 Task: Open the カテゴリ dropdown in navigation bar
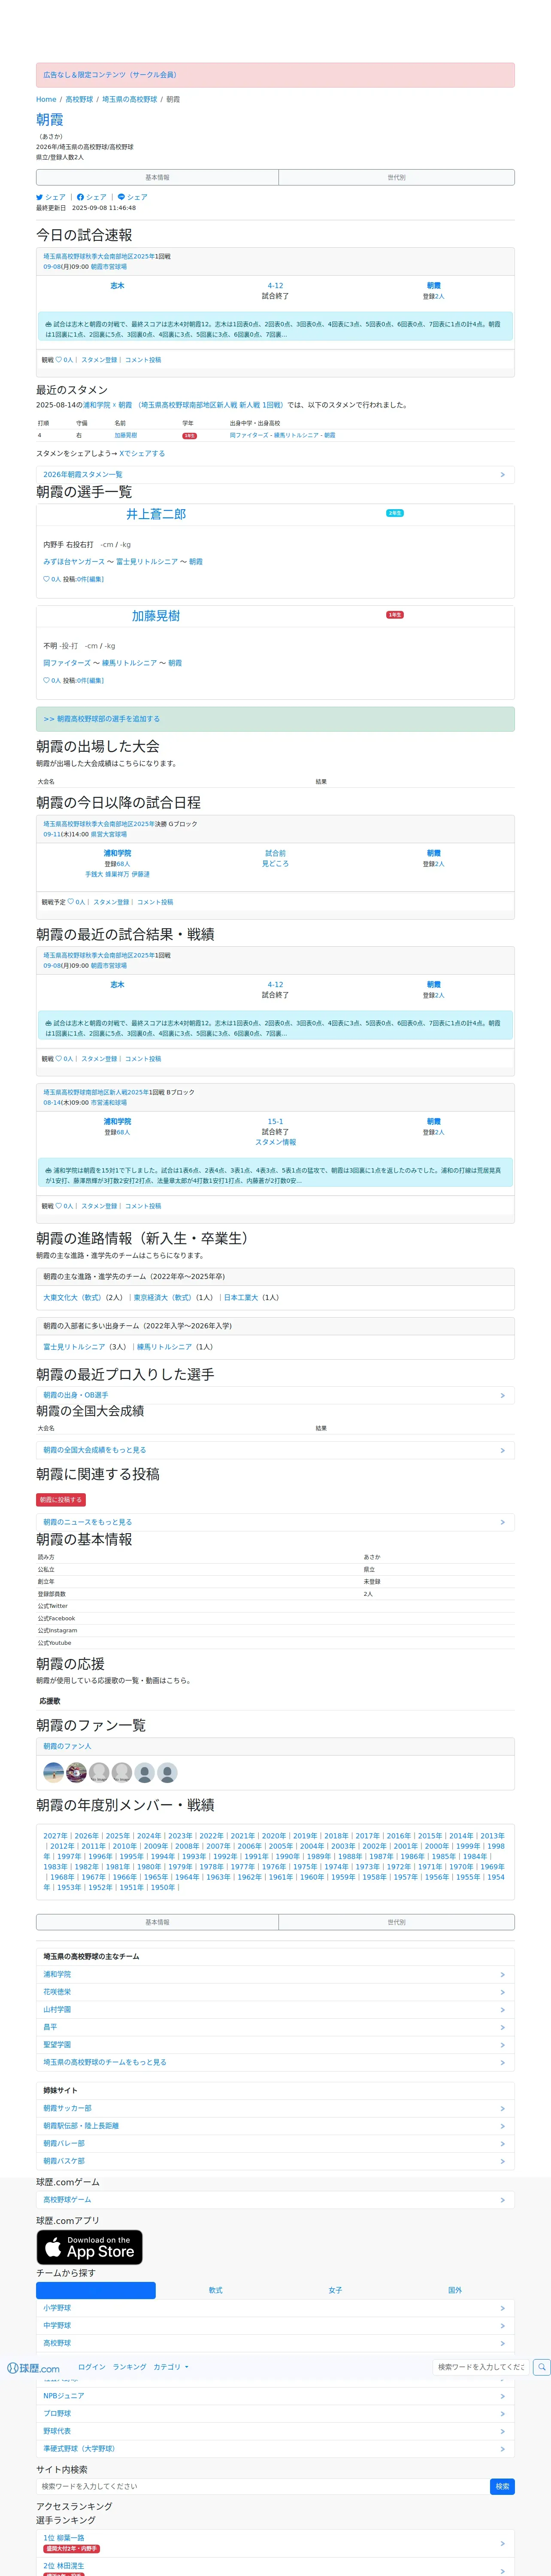click(x=171, y=2367)
